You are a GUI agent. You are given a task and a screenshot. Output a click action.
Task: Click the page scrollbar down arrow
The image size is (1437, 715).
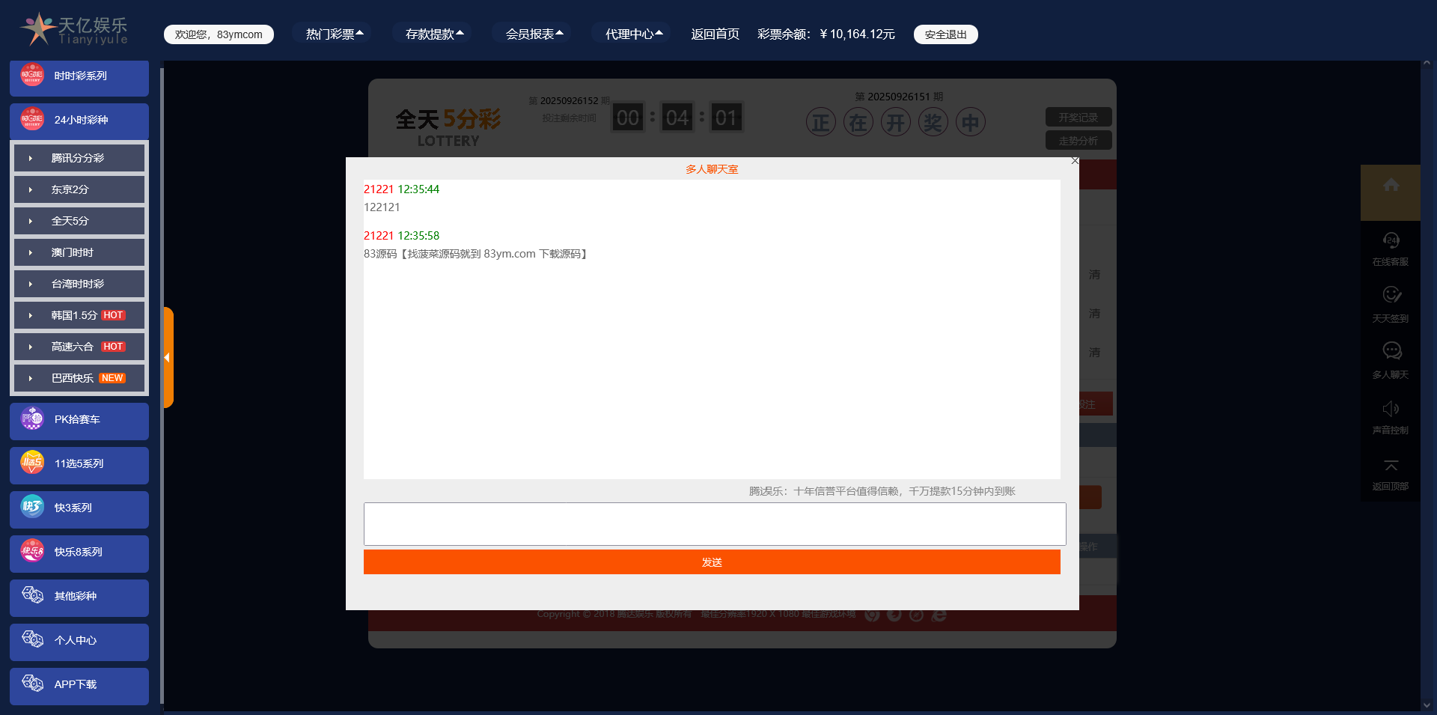pos(1427,705)
